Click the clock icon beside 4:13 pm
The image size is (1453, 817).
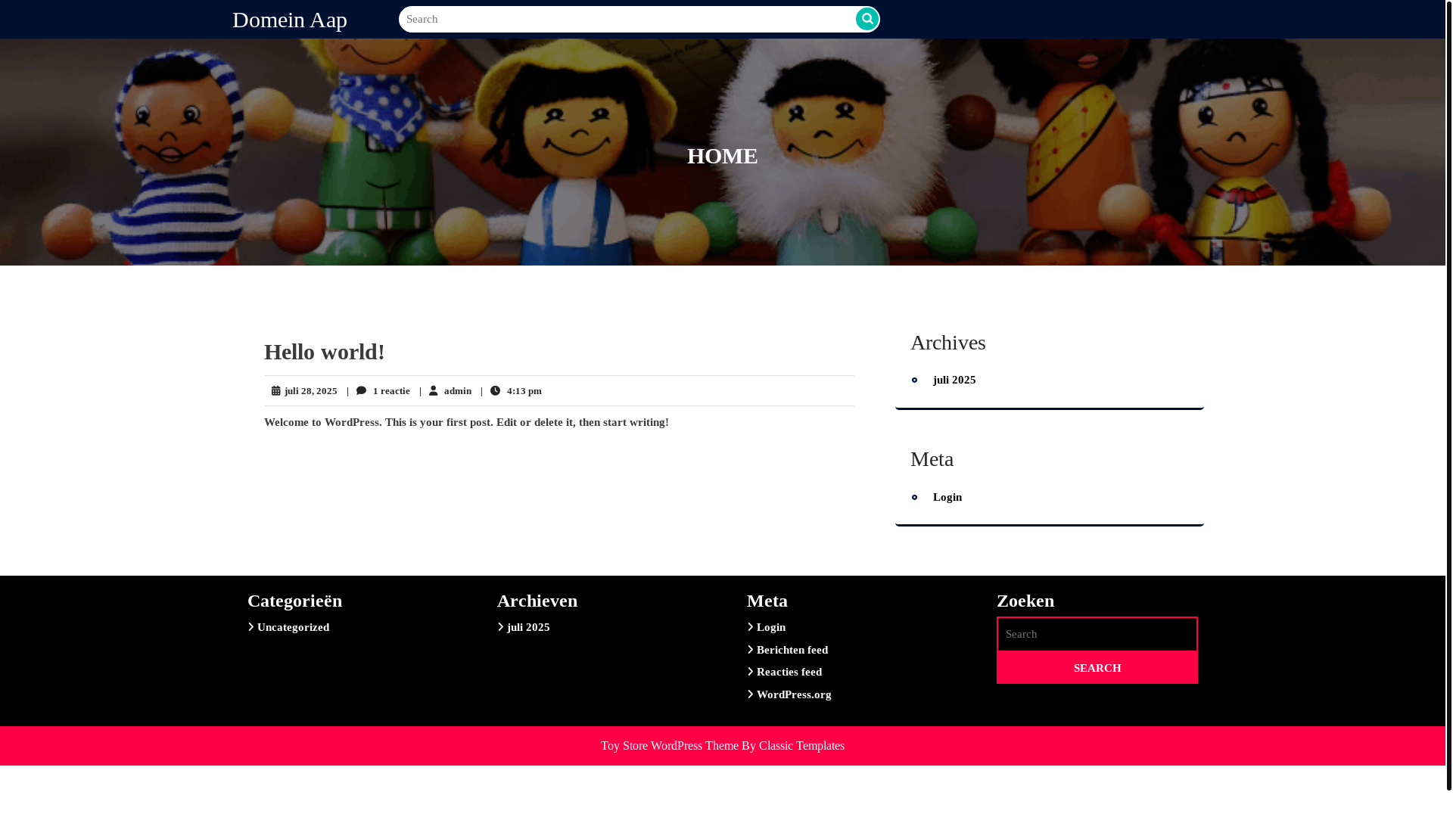point(496,390)
